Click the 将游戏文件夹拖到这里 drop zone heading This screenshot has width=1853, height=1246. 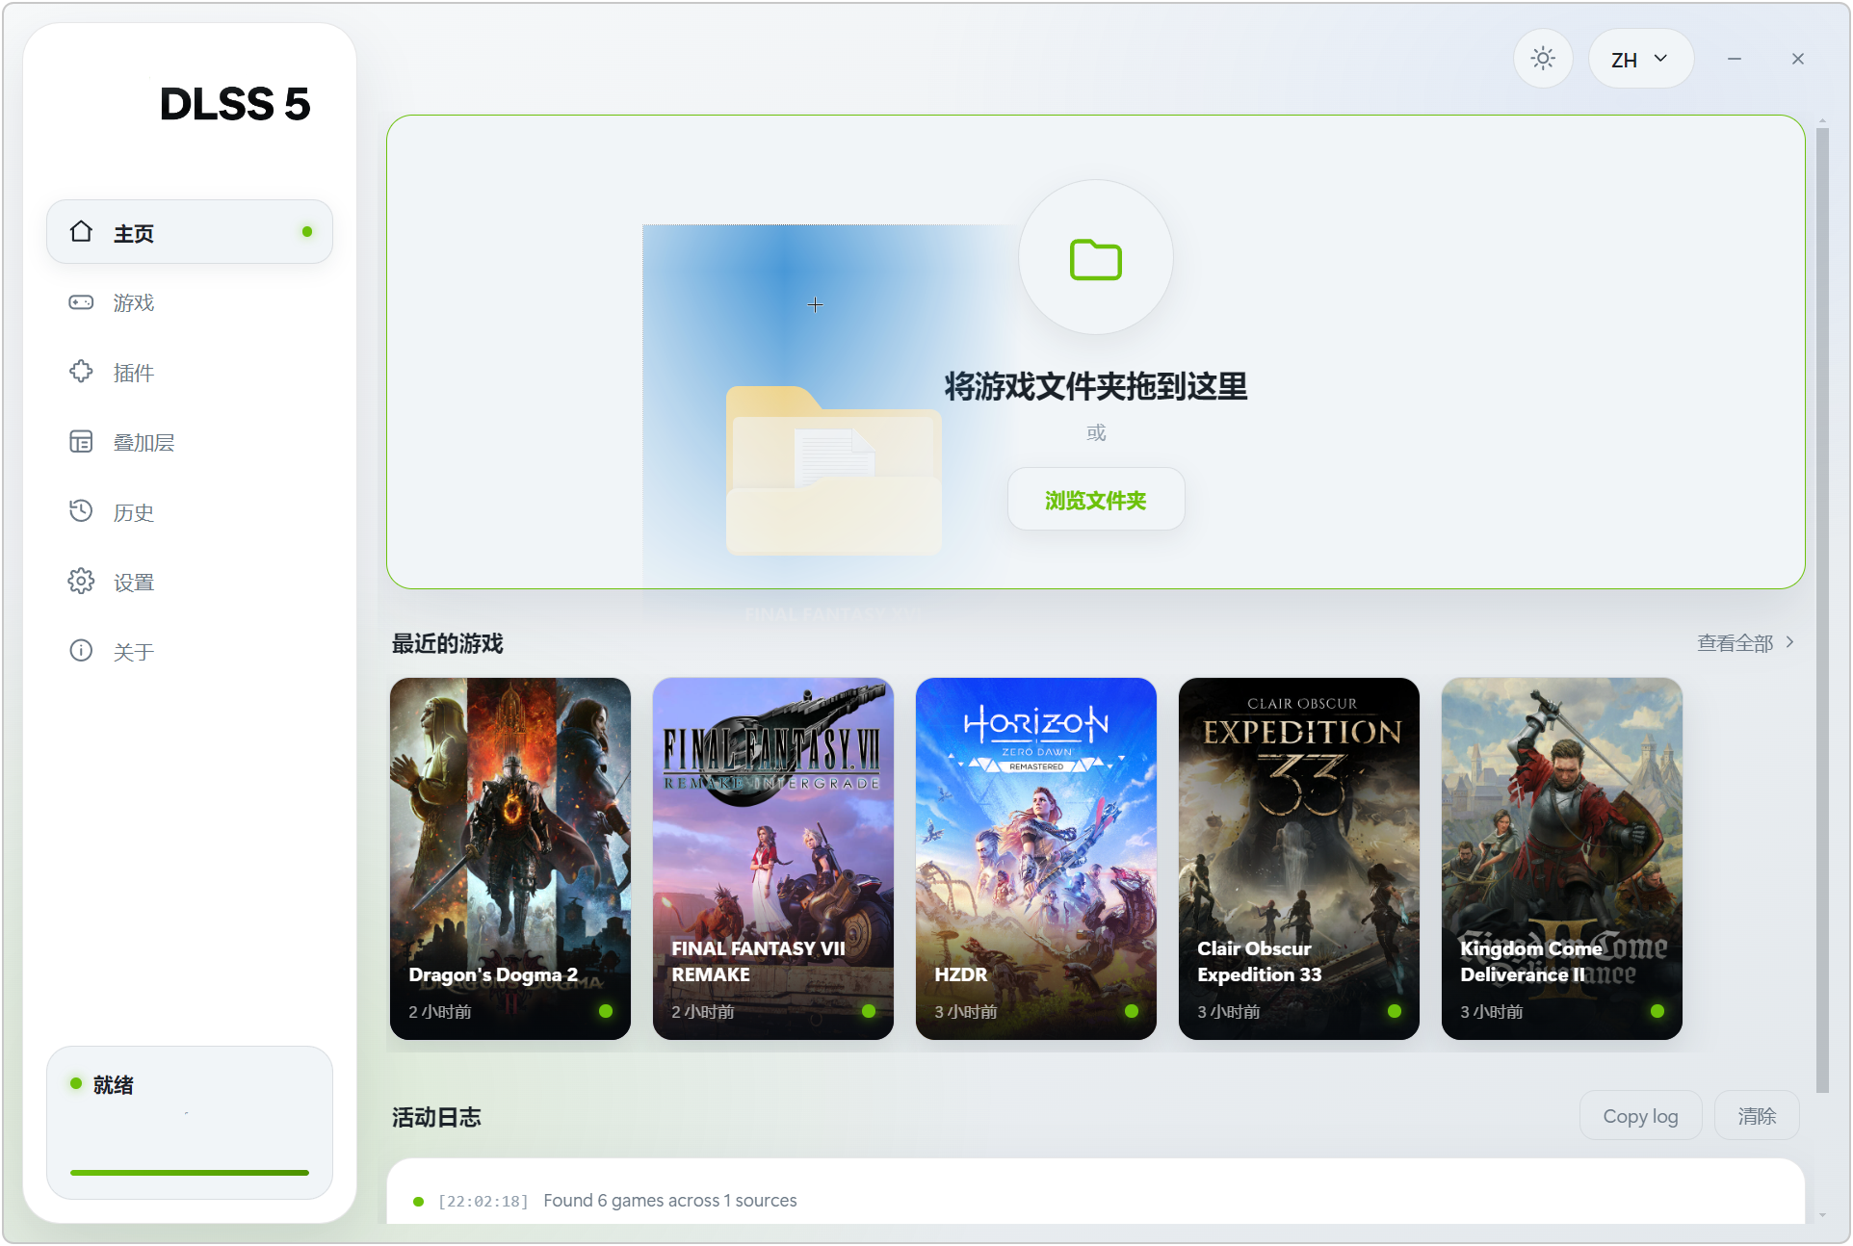(x=1096, y=386)
